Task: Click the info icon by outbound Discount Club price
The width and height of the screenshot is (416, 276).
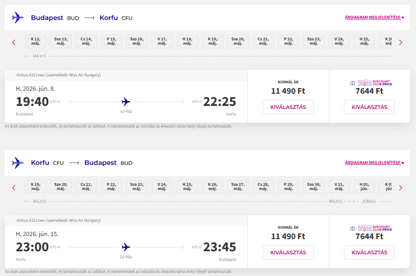Action: (x=352, y=83)
